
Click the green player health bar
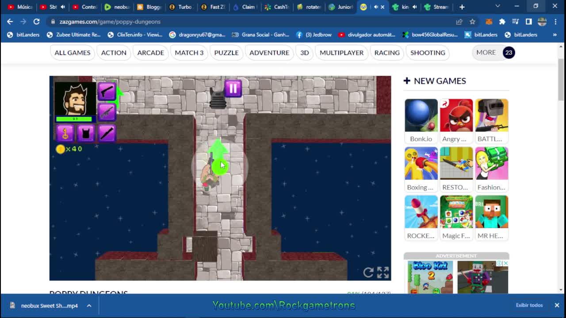coord(74,119)
